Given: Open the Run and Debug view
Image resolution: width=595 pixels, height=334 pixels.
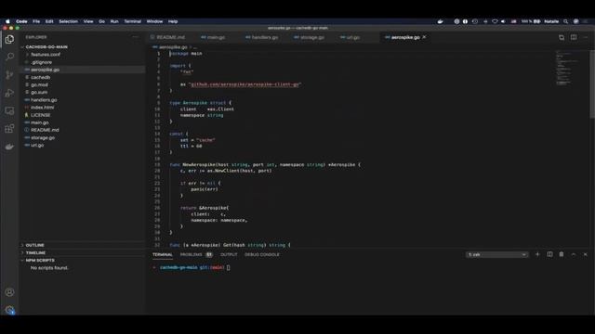Looking at the screenshot, I should coord(9,93).
